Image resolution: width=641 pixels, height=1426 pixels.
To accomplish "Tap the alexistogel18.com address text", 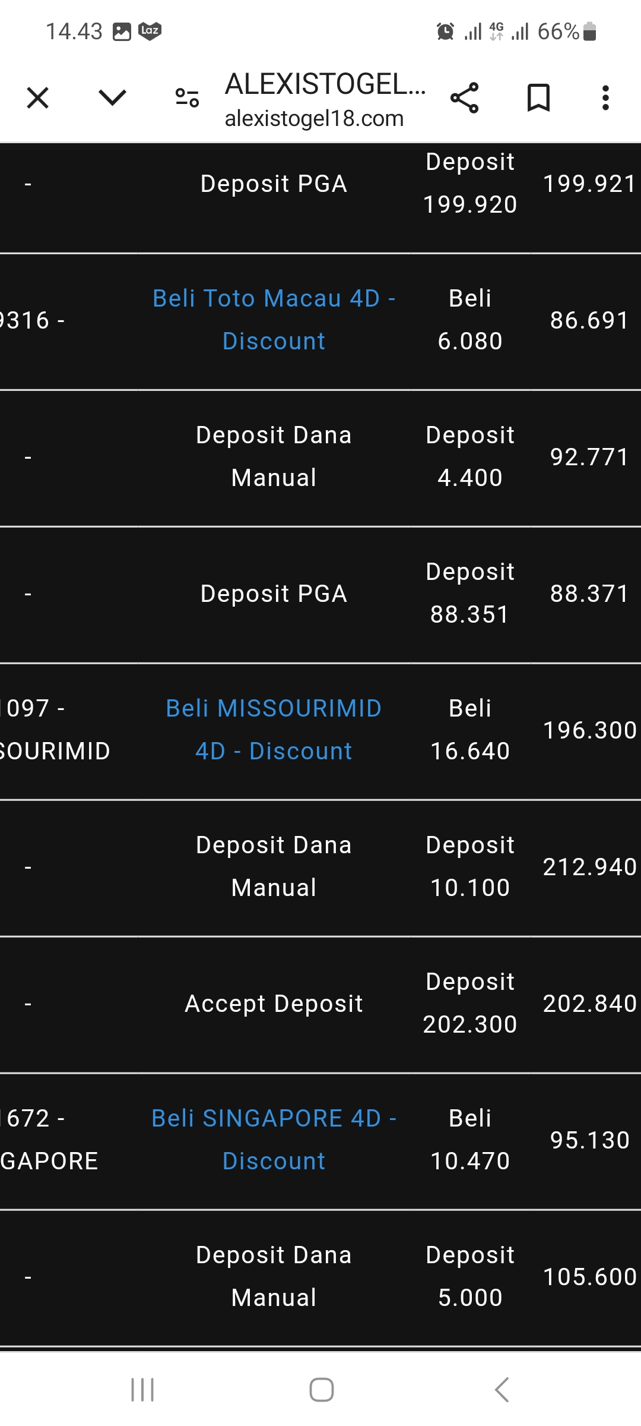I will pyautogui.click(x=314, y=119).
